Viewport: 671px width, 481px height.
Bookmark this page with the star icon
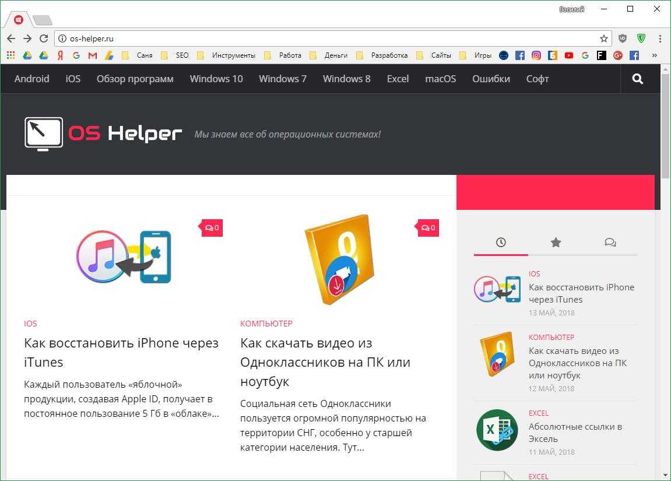[604, 38]
